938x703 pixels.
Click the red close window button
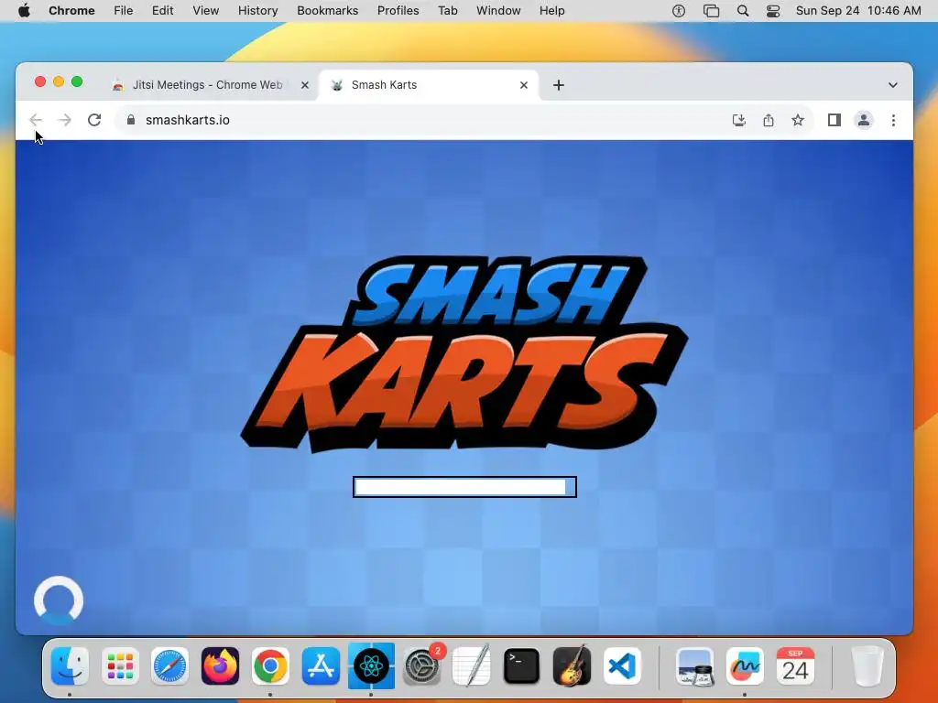(x=40, y=81)
